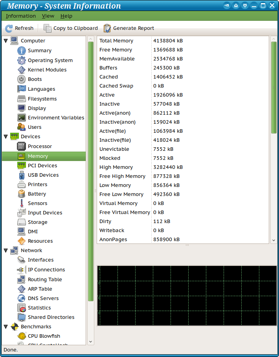
Task: Select the DNS Servers globe icon
Action: (x=21, y=298)
